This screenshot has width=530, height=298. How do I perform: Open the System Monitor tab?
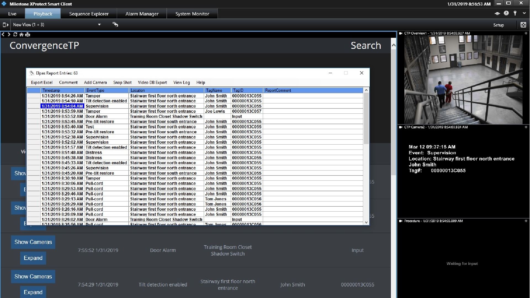tap(192, 14)
